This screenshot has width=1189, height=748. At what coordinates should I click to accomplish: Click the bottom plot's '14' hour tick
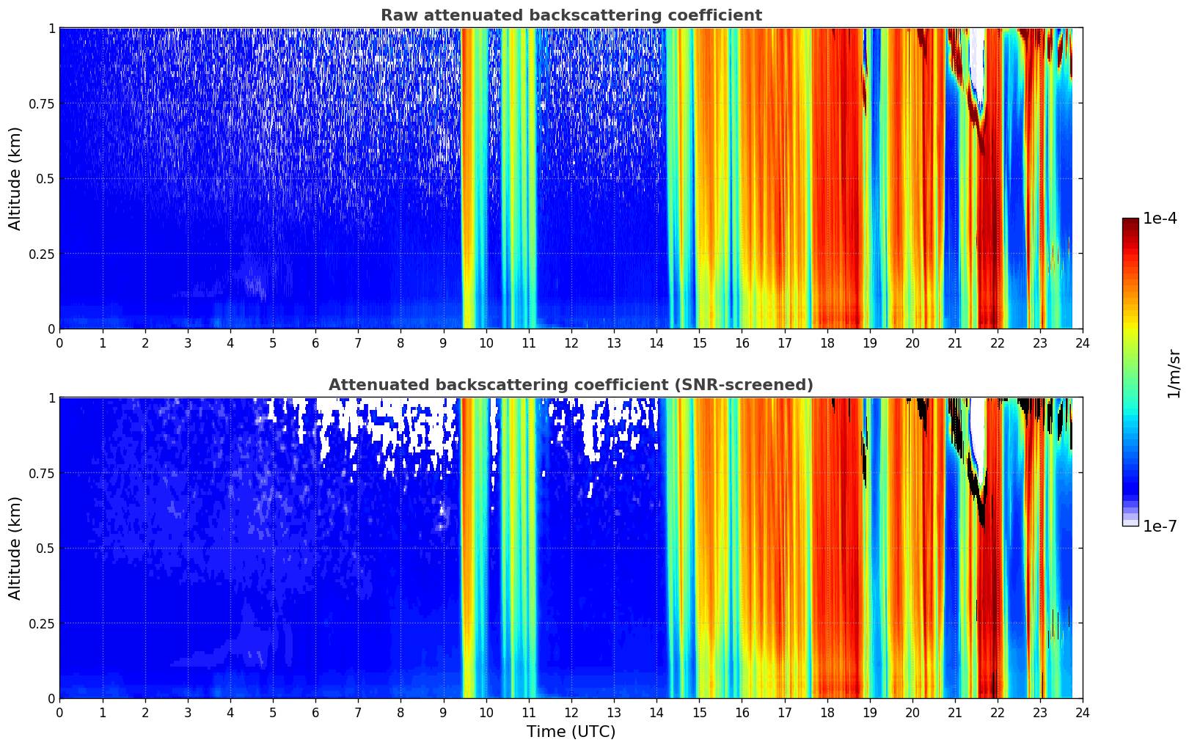tap(656, 712)
